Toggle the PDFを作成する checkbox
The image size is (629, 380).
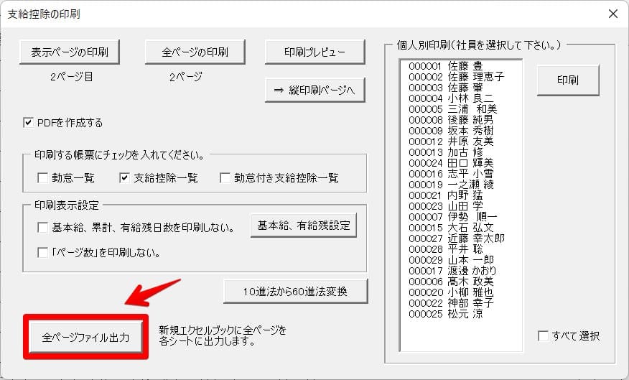pos(29,123)
